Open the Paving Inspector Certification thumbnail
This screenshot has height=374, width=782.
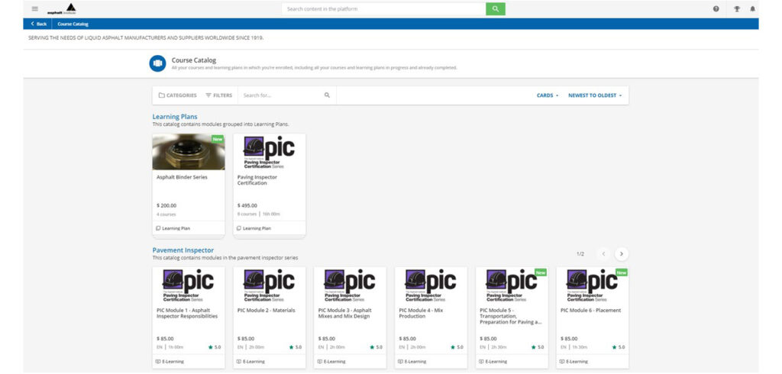click(270, 152)
